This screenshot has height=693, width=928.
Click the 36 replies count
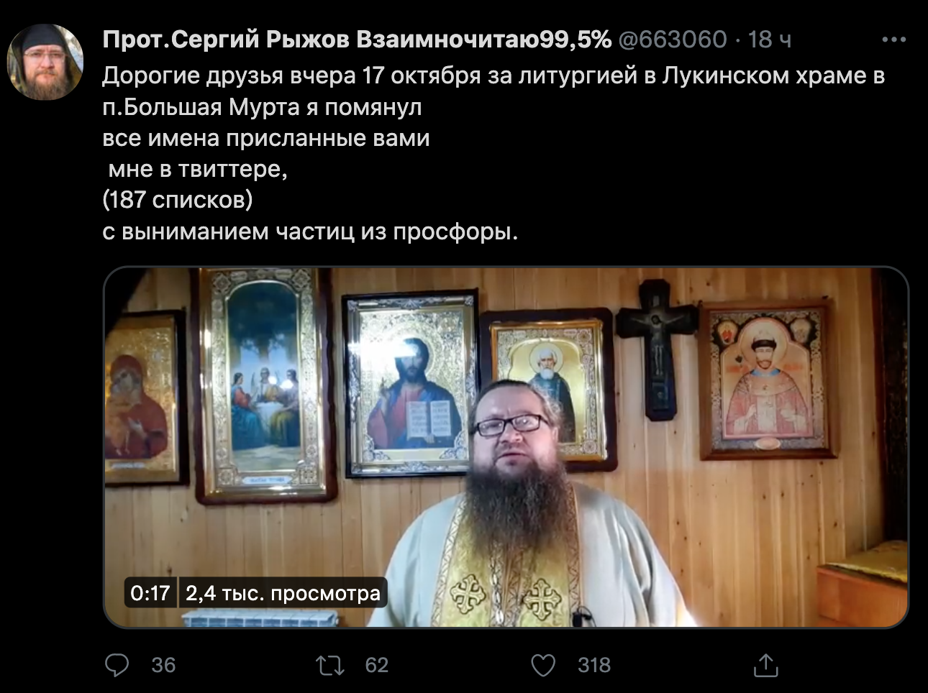[163, 665]
